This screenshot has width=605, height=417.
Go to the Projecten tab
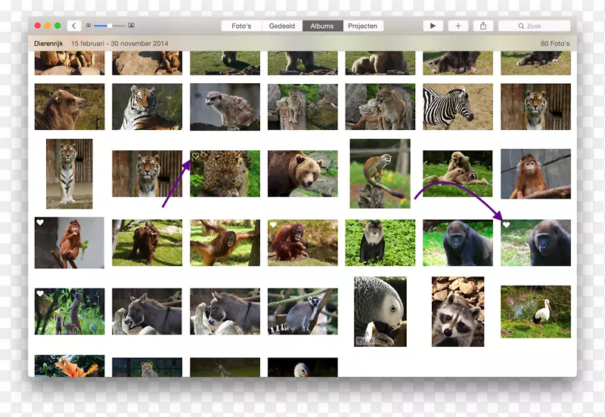pos(363,26)
